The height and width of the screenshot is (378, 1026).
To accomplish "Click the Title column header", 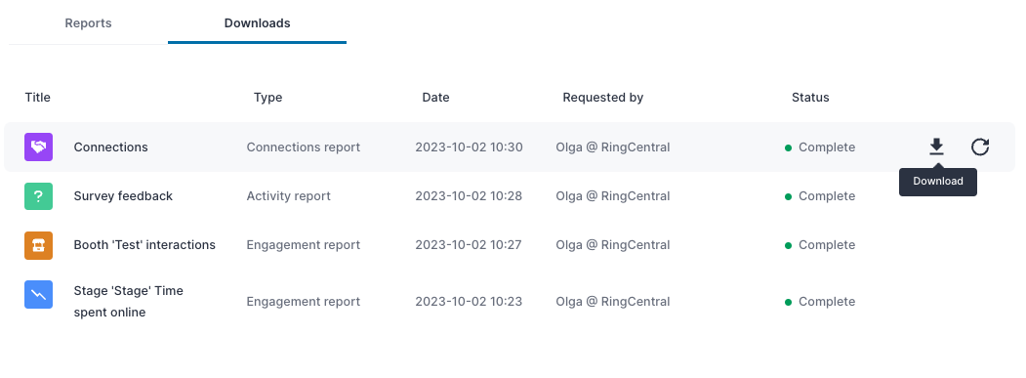I will tap(37, 97).
